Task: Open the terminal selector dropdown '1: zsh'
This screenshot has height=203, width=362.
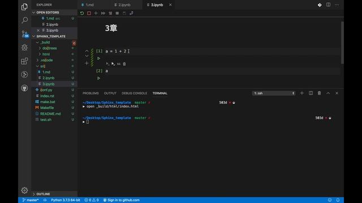Action: point(274,93)
